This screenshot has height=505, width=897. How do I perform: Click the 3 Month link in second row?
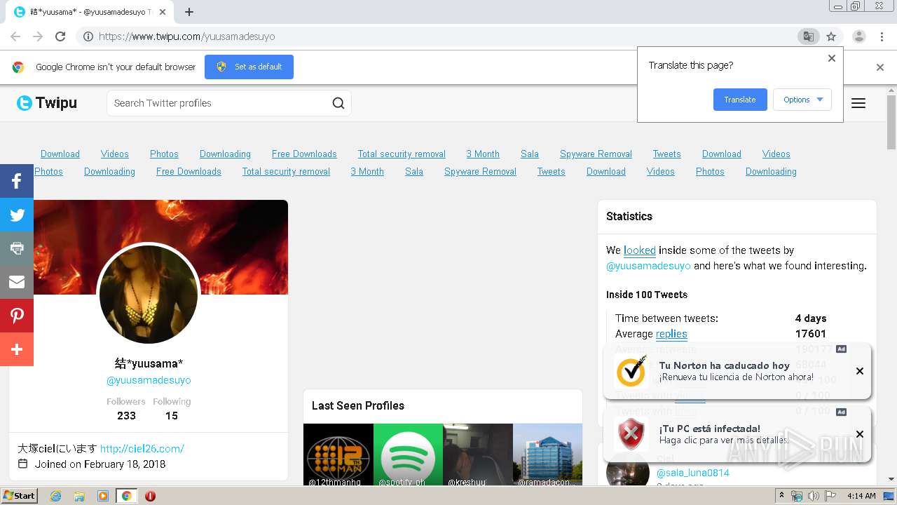367,172
